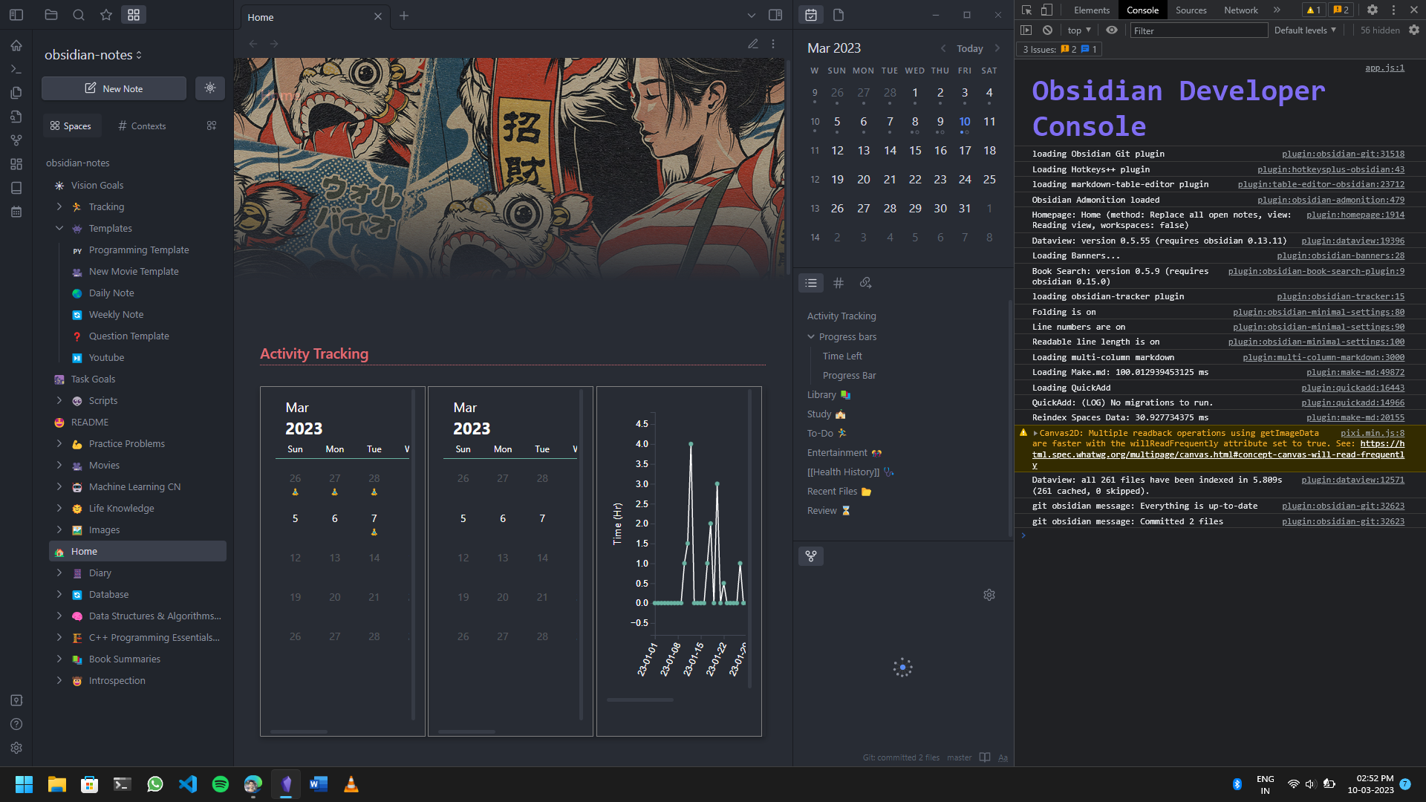
Task: Toggle the DevTools console sidebar
Action: click(x=1026, y=30)
